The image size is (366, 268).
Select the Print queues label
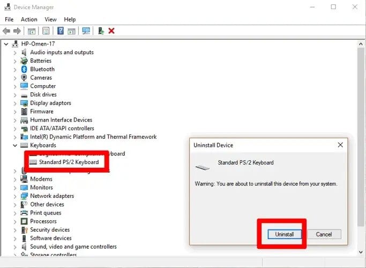pos(46,213)
